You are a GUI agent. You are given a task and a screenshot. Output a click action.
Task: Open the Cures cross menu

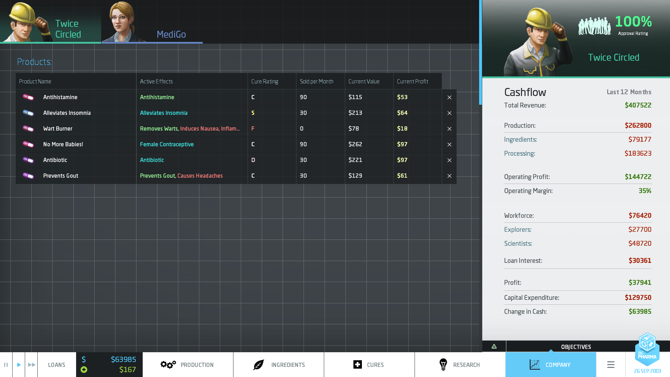click(x=369, y=365)
